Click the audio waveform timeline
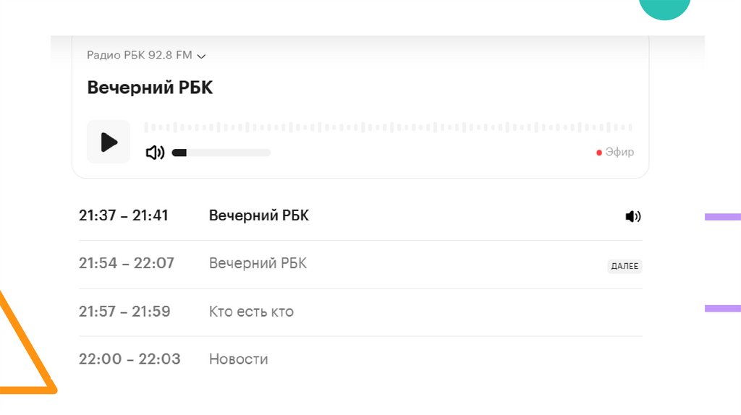 [388, 127]
